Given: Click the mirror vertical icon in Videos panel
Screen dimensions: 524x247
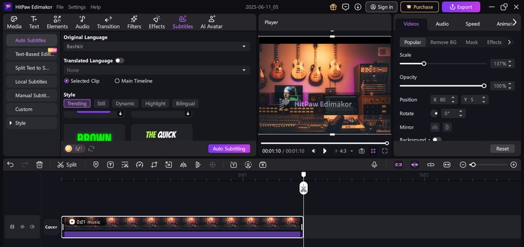Looking at the screenshot, I should pos(447,127).
